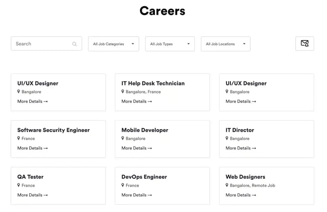Click the location pin icon on the Web Designers card
The image size is (327, 212).
pos(227,185)
